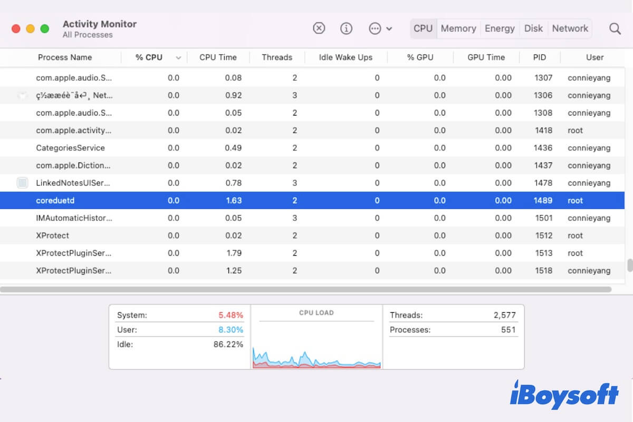Sort by GPU Time column header
The image size is (633, 422).
(x=486, y=57)
